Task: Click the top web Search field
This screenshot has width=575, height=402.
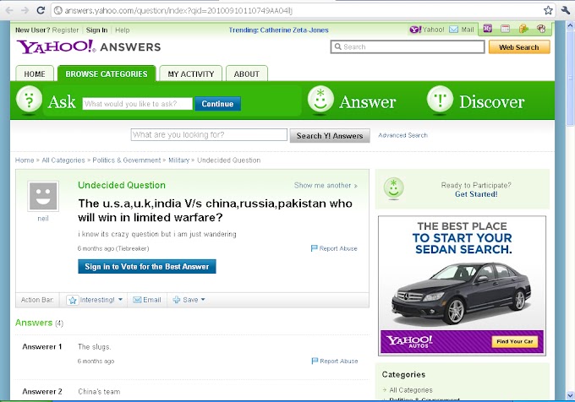Action: 408,46
